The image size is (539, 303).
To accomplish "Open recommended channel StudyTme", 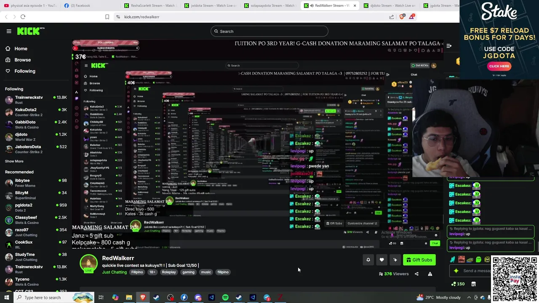I will tap(36, 257).
